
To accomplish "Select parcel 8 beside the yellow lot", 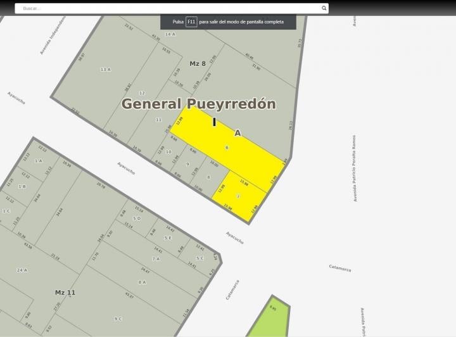I will (x=208, y=177).
